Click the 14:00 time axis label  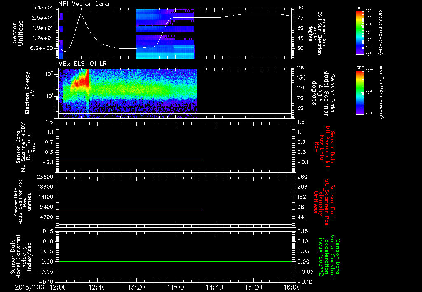pos(175,287)
